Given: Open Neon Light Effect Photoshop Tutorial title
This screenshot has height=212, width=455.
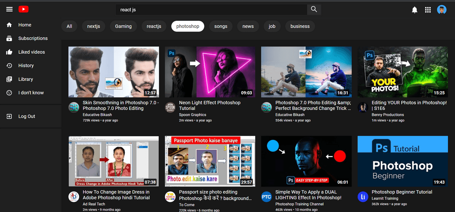Looking at the screenshot, I should click(x=209, y=105).
